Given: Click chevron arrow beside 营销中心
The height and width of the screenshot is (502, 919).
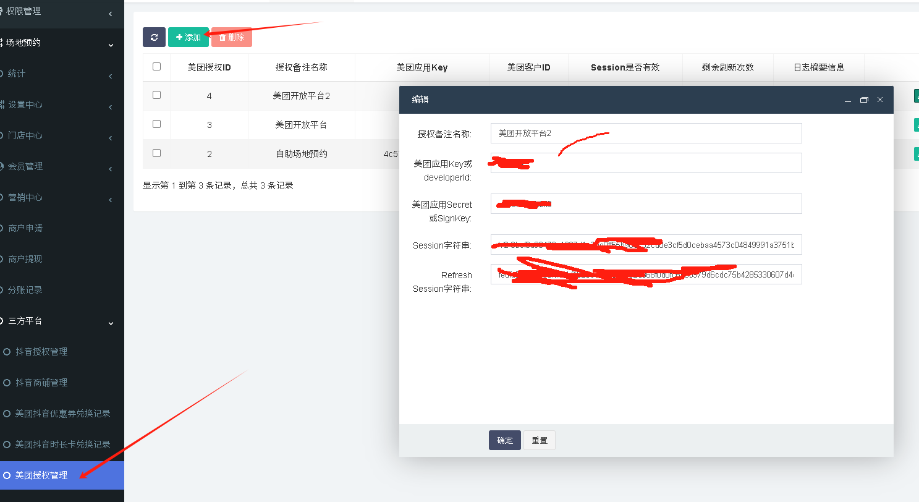Looking at the screenshot, I should (x=111, y=200).
